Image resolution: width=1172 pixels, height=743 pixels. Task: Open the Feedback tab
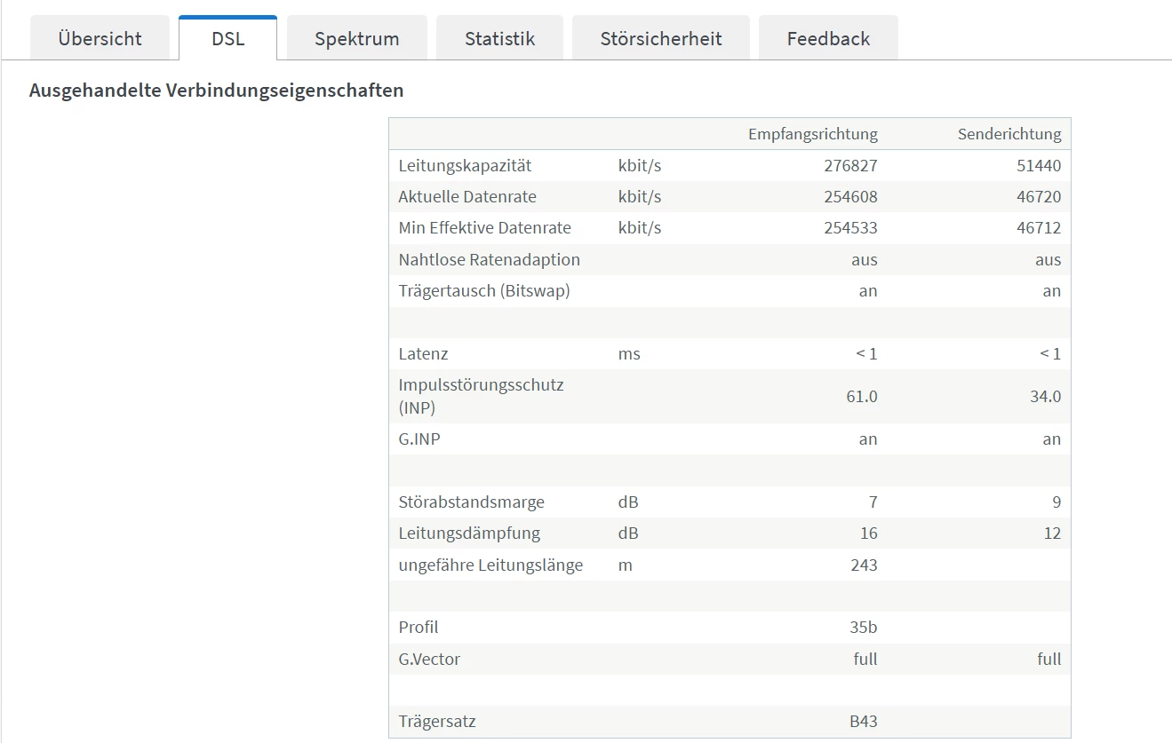[x=828, y=39]
